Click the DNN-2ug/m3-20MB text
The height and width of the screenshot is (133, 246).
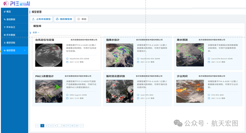tap(78, 95)
